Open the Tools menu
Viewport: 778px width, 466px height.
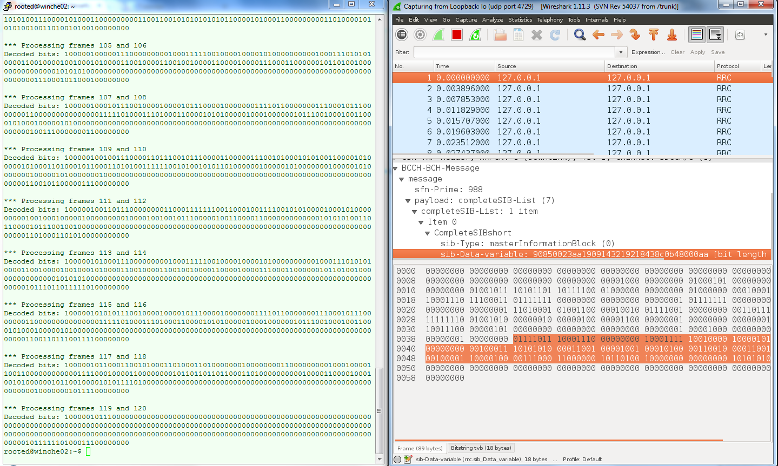click(x=574, y=19)
